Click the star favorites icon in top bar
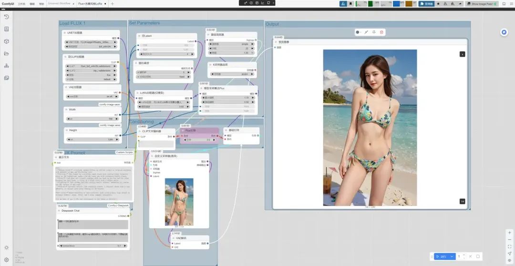This screenshot has height=266, width=515. pyautogui.click(x=438, y=4)
